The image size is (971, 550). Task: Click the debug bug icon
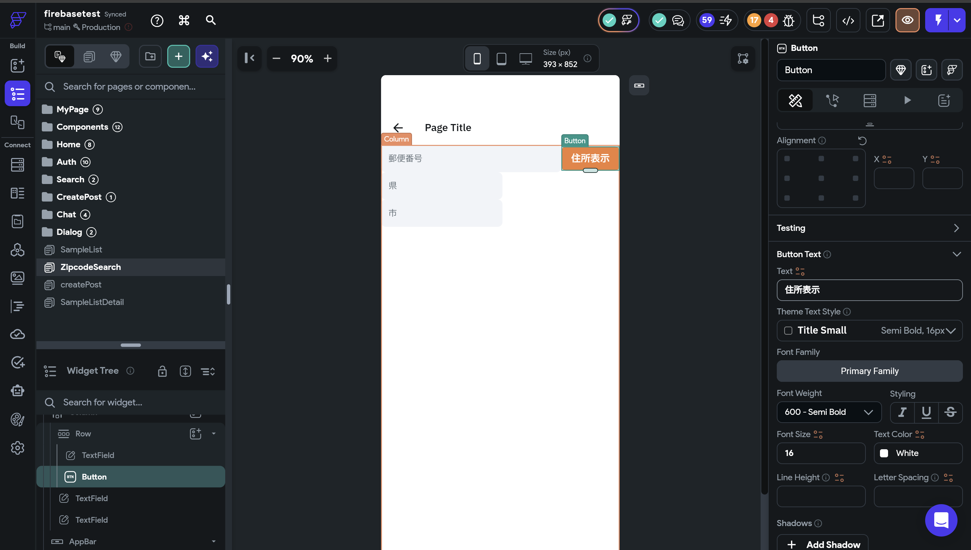[x=789, y=21]
